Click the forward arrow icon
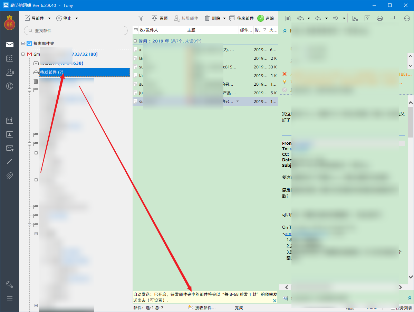The image size is (414, 312). [x=335, y=18]
